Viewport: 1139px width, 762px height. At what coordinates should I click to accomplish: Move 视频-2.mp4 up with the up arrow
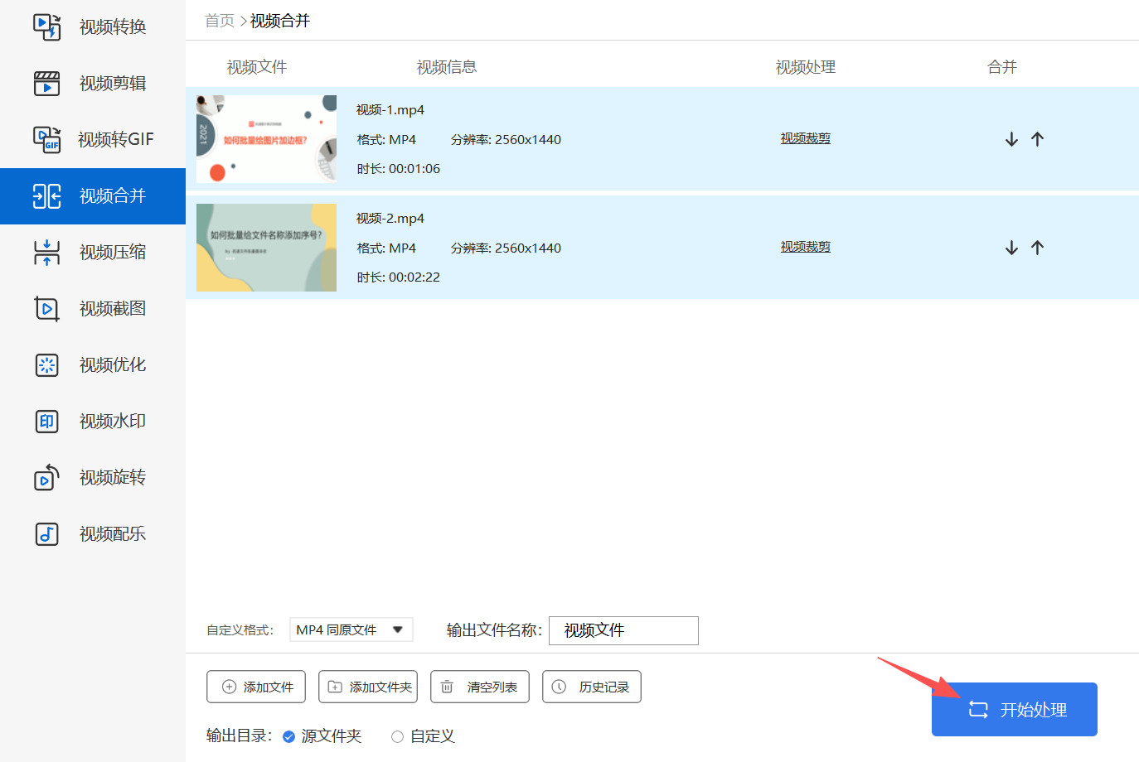(1037, 248)
